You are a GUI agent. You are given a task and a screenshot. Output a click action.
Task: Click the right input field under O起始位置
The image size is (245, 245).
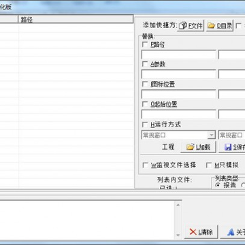(231, 114)
